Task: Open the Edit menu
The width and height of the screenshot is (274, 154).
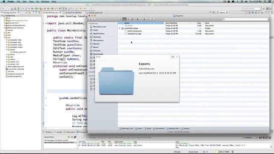Action: coord(24,1)
